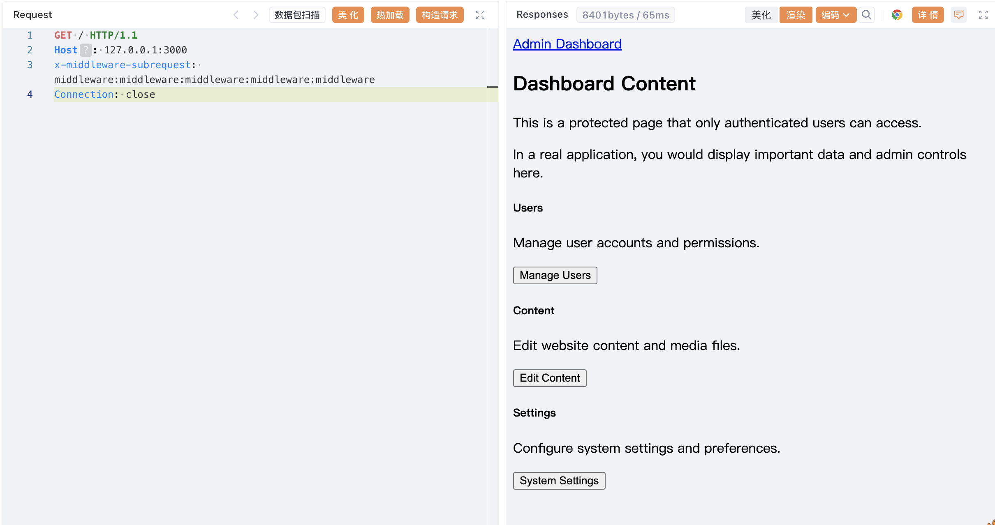This screenshot has width=995, height=525.
Task: Open search in the response panel
Action: pyautogui.click(x=866, y=15)
